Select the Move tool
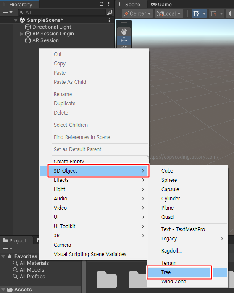The image size is (234, 293). click(124, 40)
